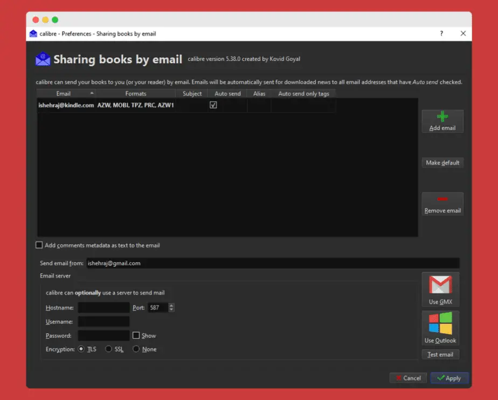Enable Add comments metadata as text checkbox
Viewport: 498px width, 400px height.
(x=39, y=245)
